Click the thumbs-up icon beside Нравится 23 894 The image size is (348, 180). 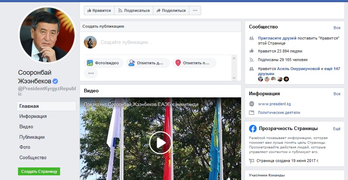tap(252, 51)
